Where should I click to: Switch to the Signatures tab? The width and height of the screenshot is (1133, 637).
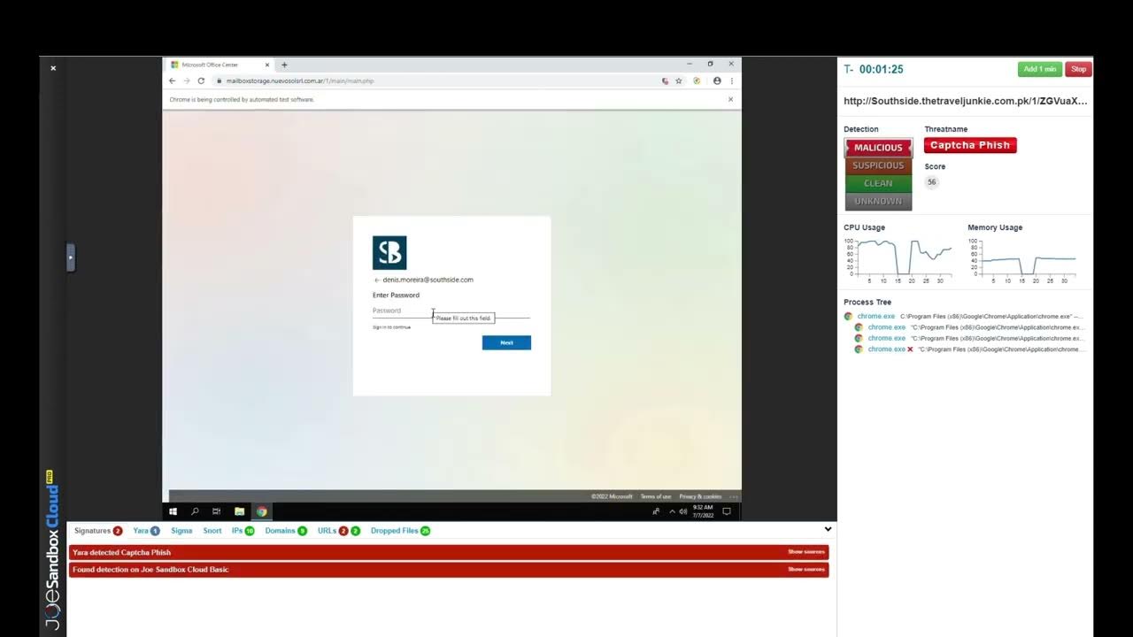coord(98,531)
